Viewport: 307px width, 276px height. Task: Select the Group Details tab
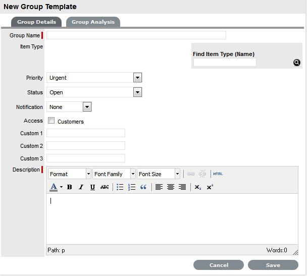point(36,22)
